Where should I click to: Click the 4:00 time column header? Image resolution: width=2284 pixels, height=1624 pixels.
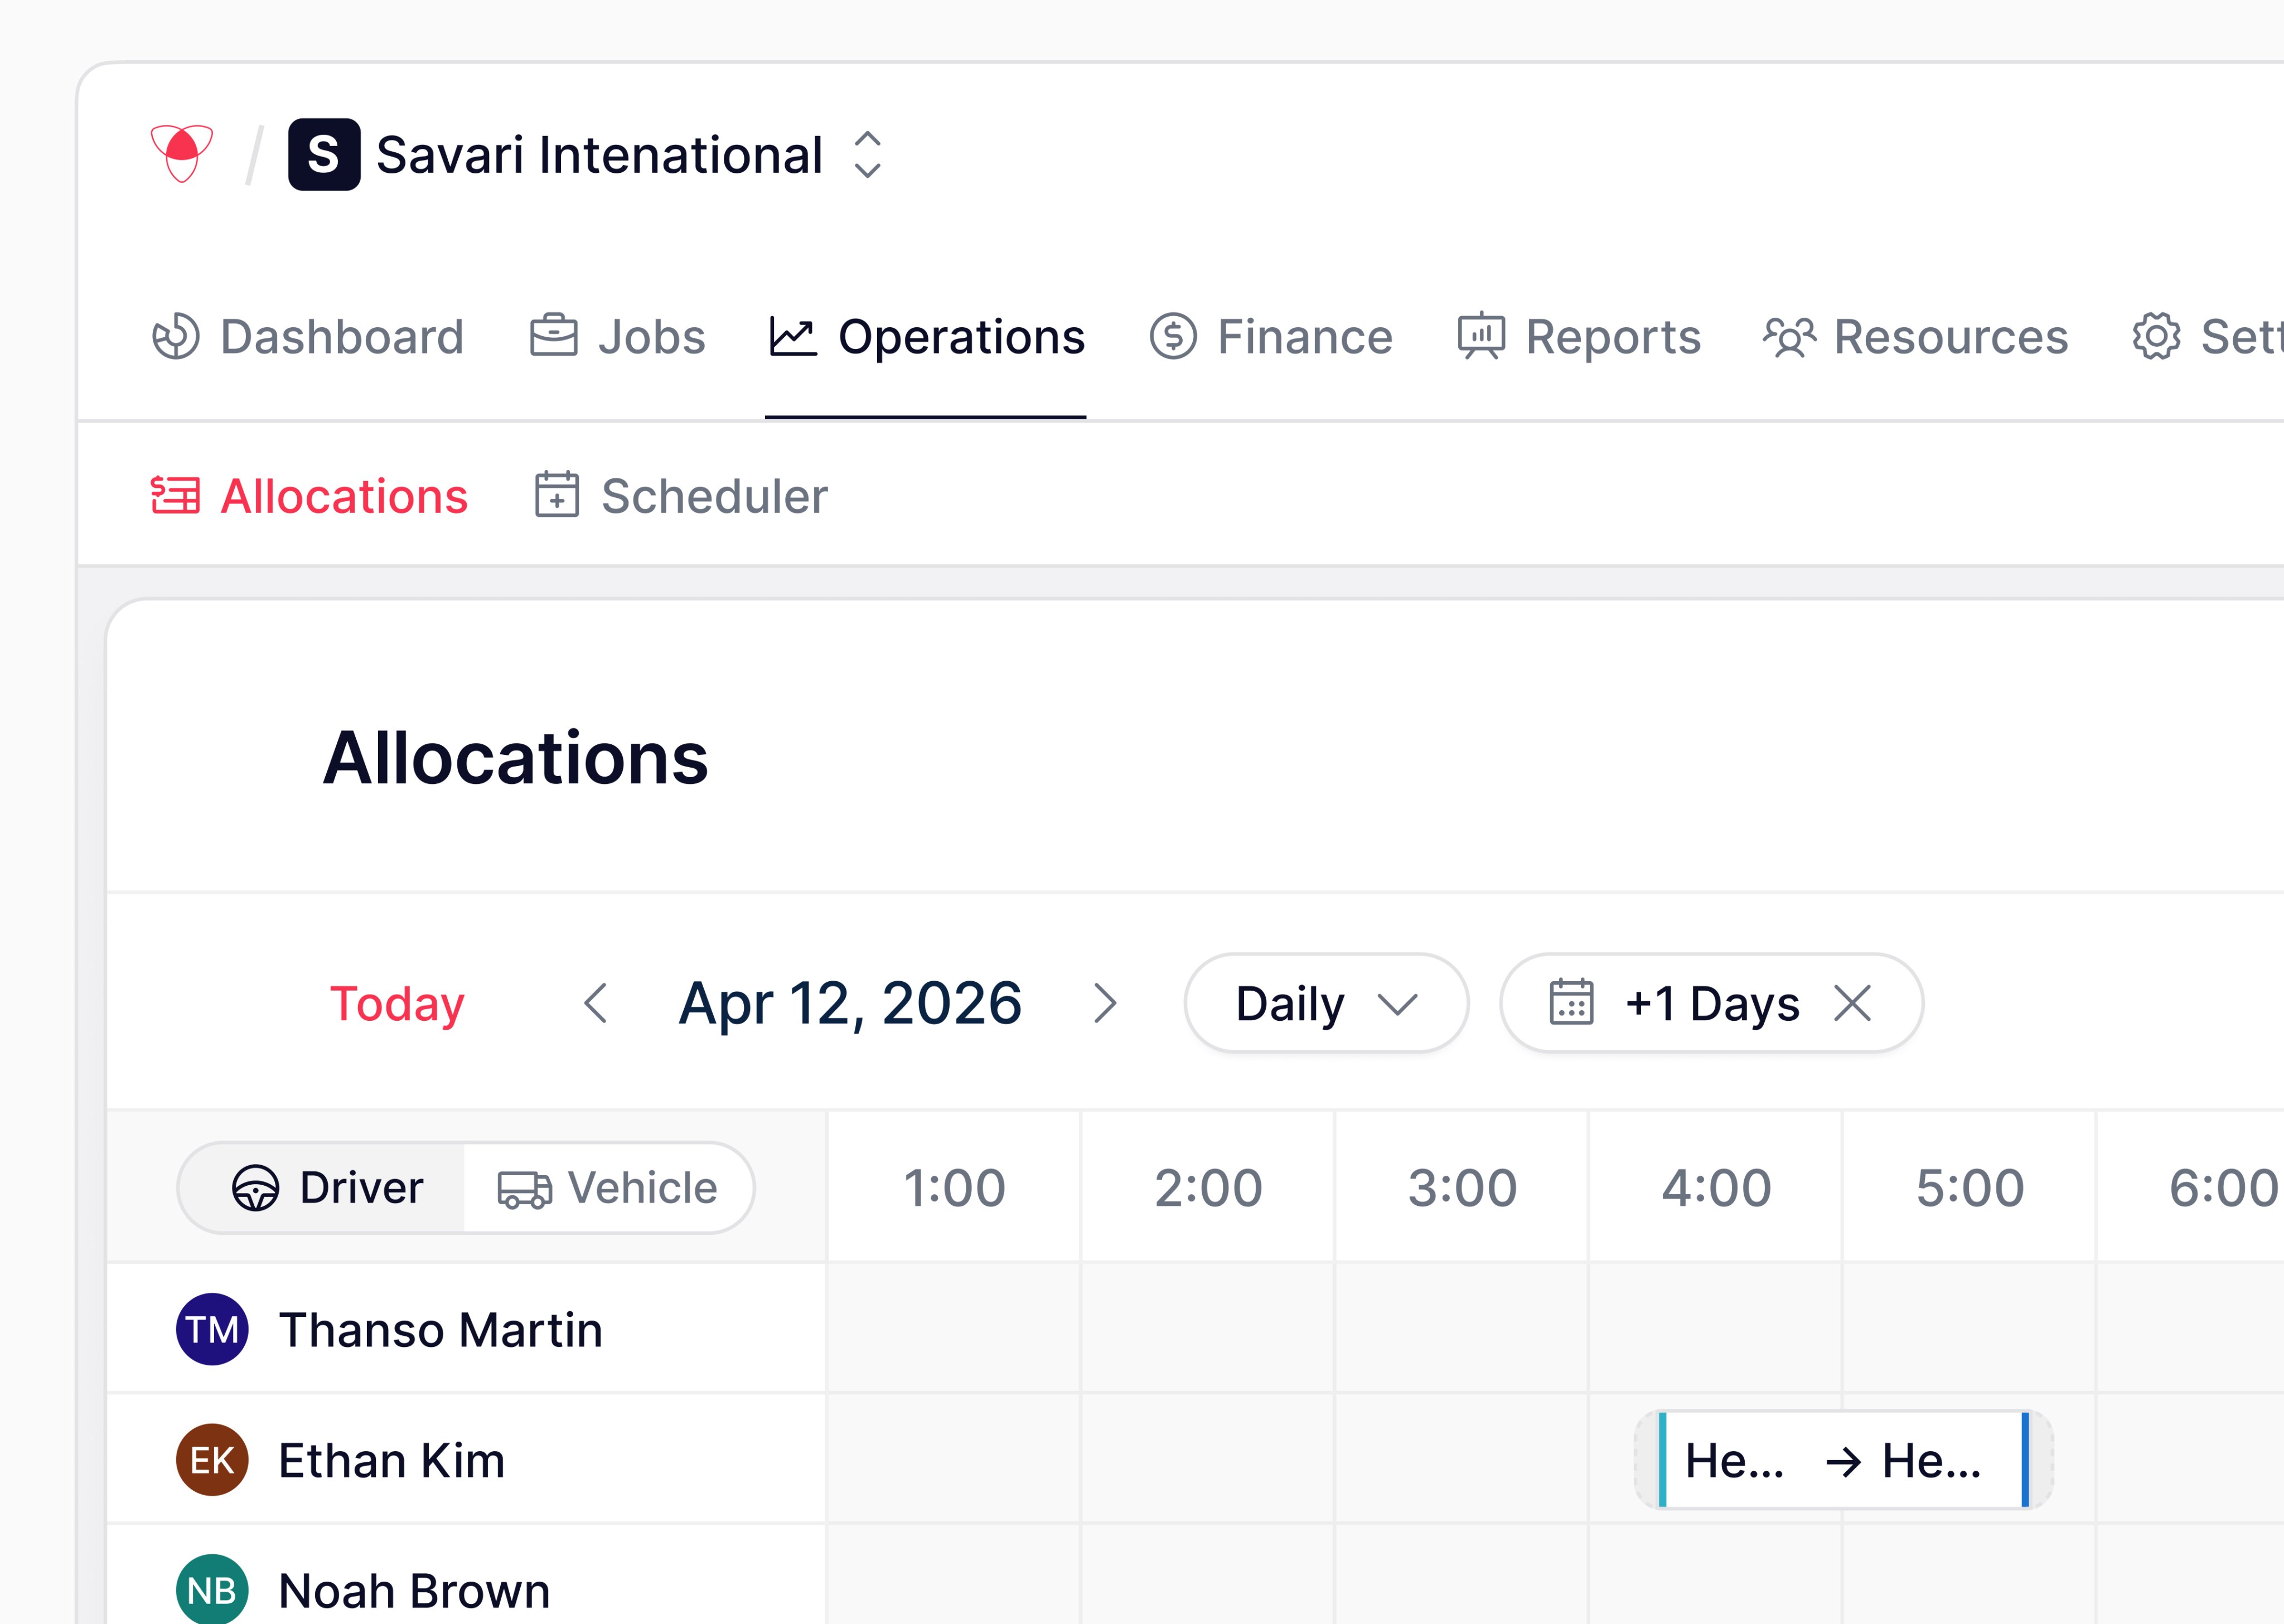point(1716,1188)
